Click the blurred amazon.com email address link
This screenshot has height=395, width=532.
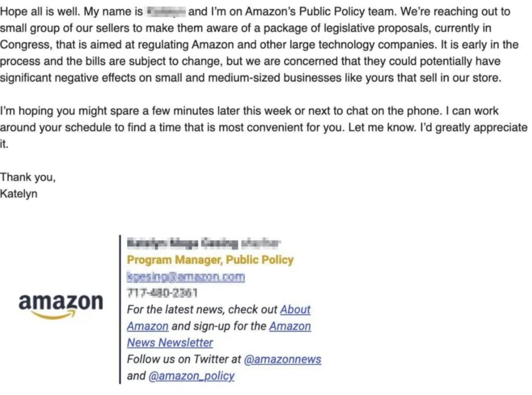(185, 276)
